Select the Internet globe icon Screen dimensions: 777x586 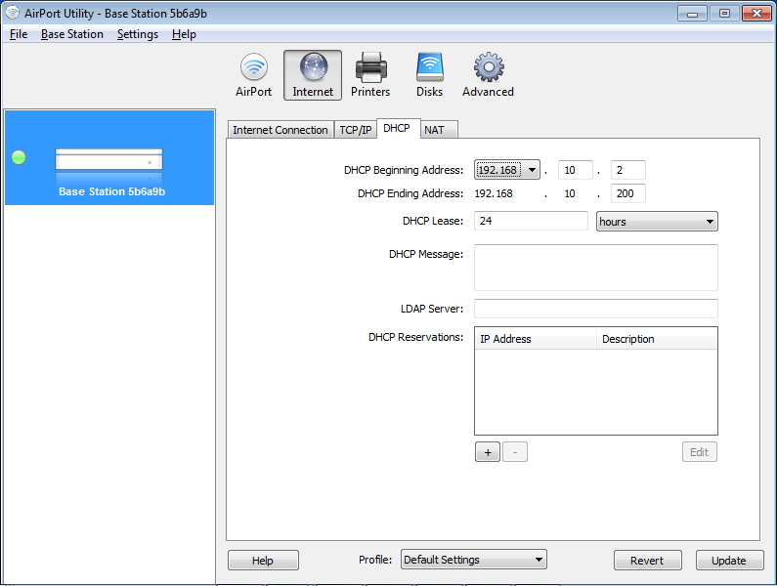tap(313, 75)
